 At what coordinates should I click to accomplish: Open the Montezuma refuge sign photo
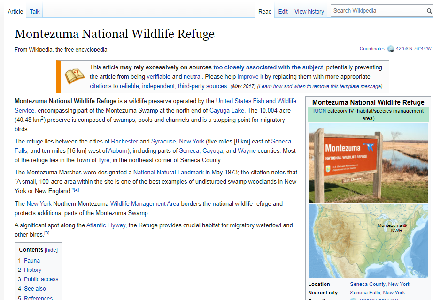click(368, 163)
